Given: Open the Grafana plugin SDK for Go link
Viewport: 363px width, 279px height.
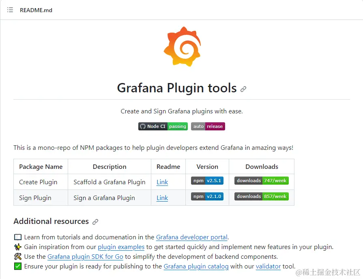Looking at the screenshot, I should click(85, 257).
